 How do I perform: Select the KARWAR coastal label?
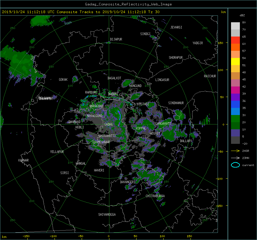click(23, 160)
